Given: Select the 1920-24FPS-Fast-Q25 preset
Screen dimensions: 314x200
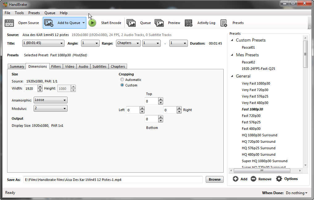Looking at the screenshot, I should pos(258,69).
